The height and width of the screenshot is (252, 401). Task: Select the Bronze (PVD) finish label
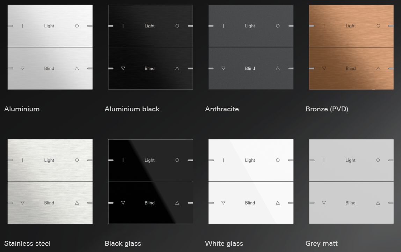327,109
